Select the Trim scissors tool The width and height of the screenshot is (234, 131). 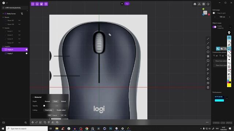click(x=208, y=70)
